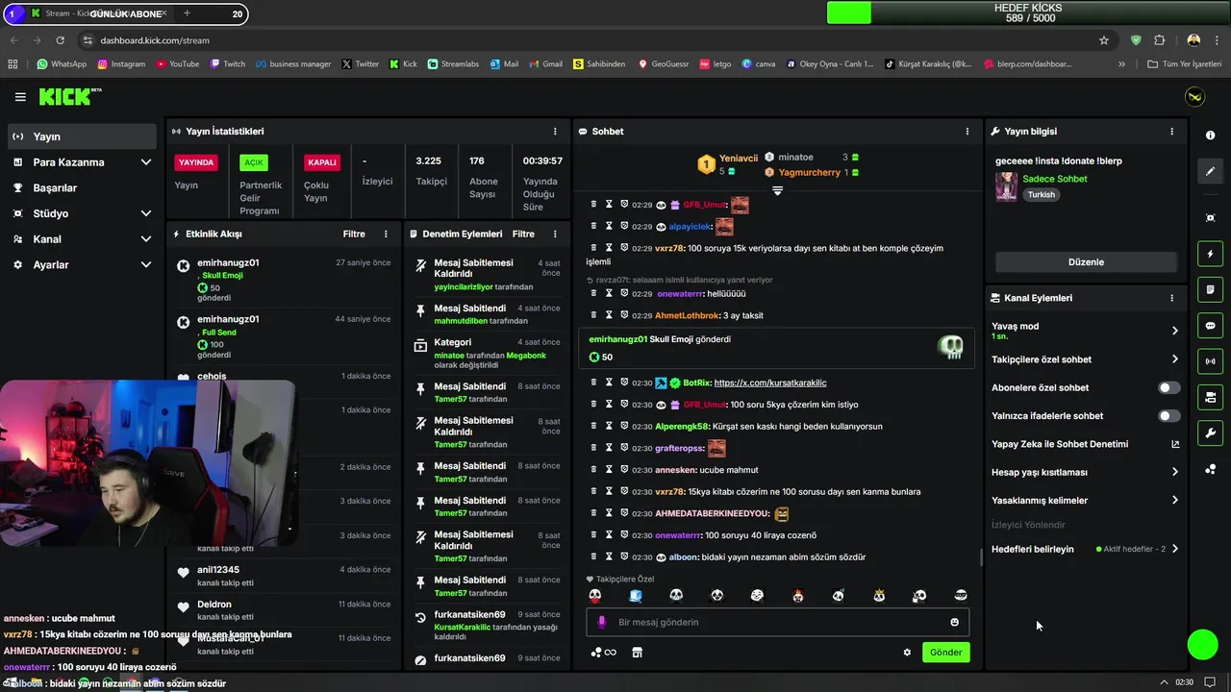1231x692 pixels.
Task: Open Etkinlik Akışı three-dot menu
Action: pos(386,234)
